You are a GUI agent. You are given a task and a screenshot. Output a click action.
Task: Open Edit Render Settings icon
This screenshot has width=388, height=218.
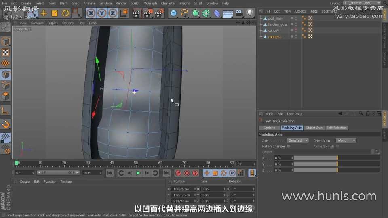(x=159, y=13)
